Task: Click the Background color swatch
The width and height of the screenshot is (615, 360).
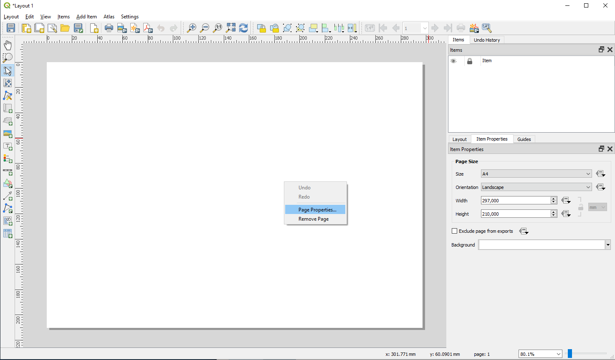Action: [542, 245]
